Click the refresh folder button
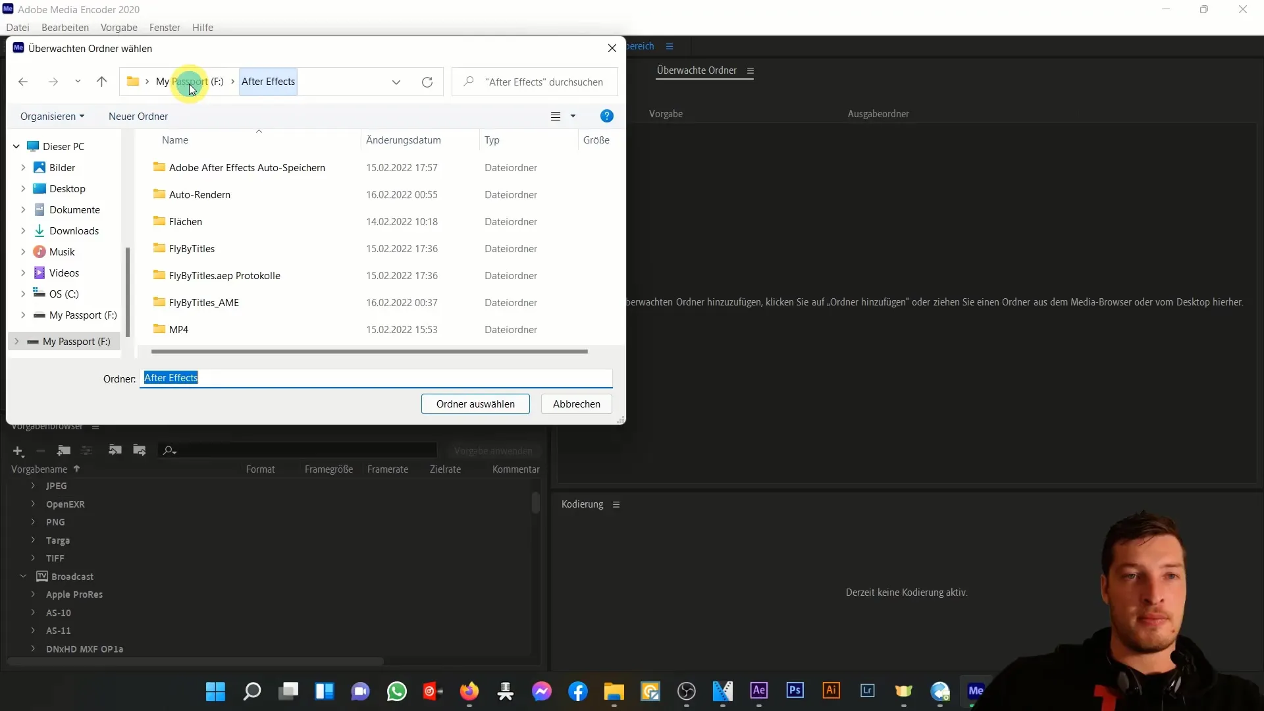Image resolution: width=1264 pixels, height=711 pixels. [427, 82]
